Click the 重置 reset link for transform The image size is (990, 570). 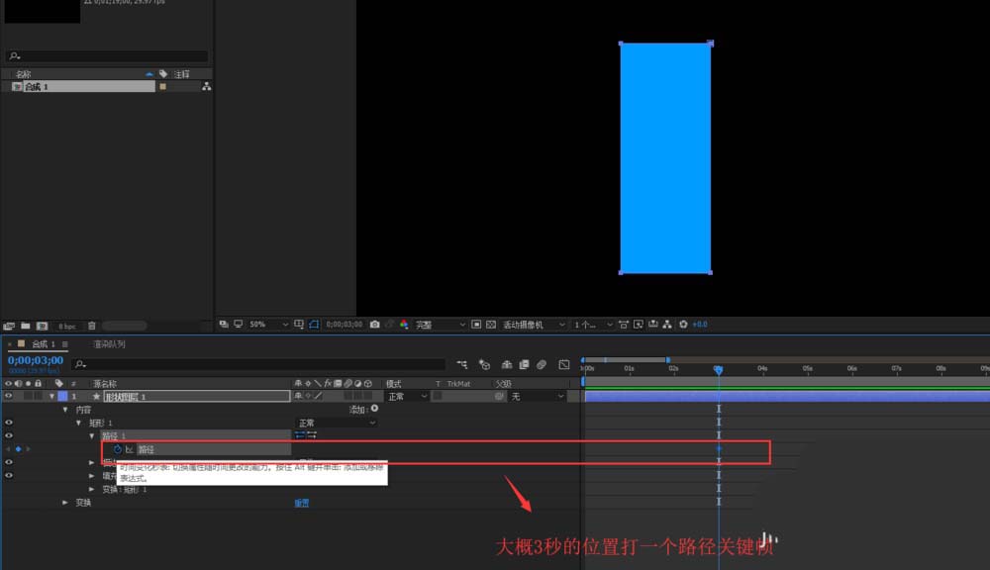tap(302, 503)
